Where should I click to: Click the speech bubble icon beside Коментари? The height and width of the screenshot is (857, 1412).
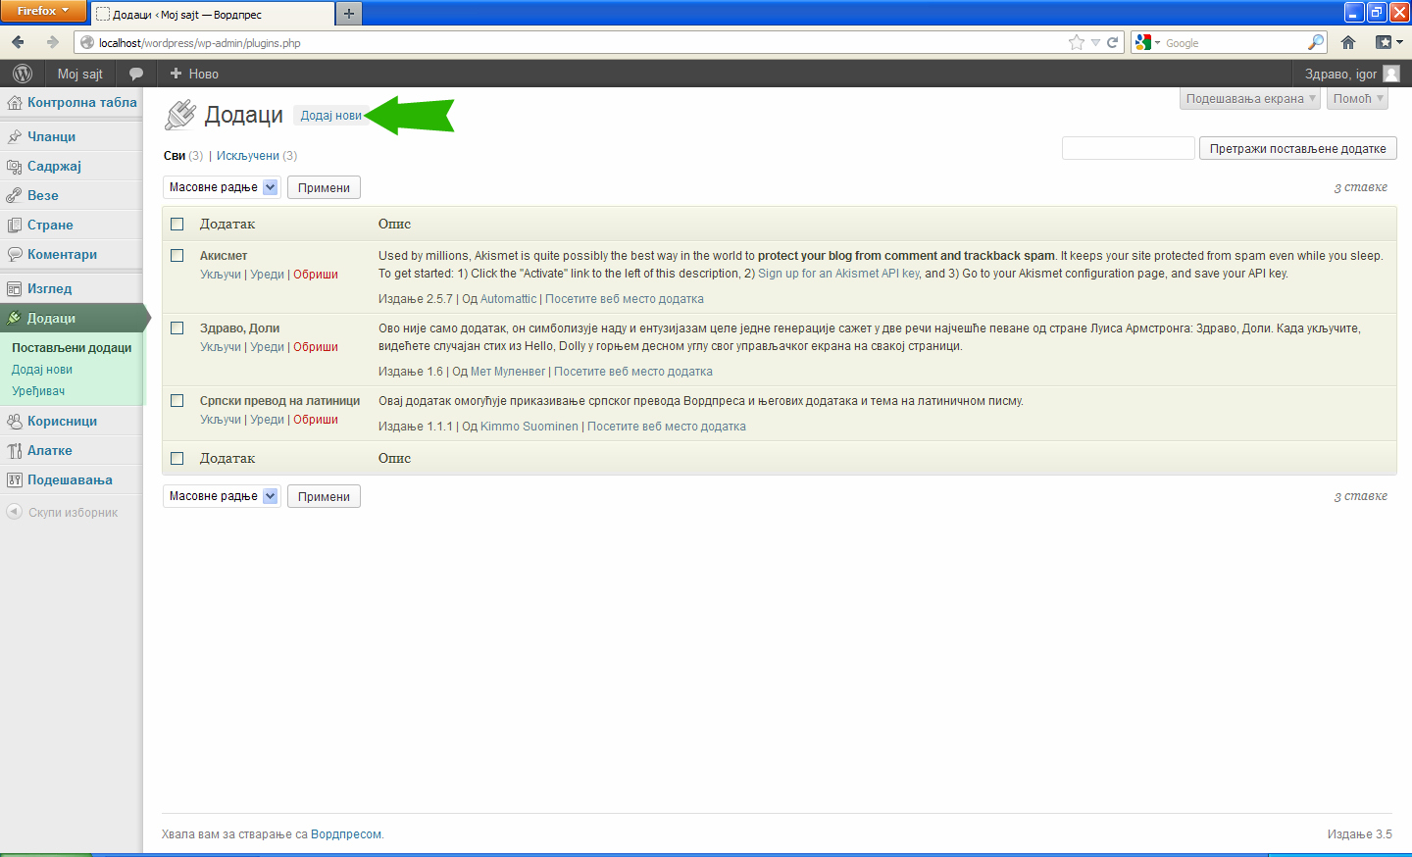(x=14, y=255)
